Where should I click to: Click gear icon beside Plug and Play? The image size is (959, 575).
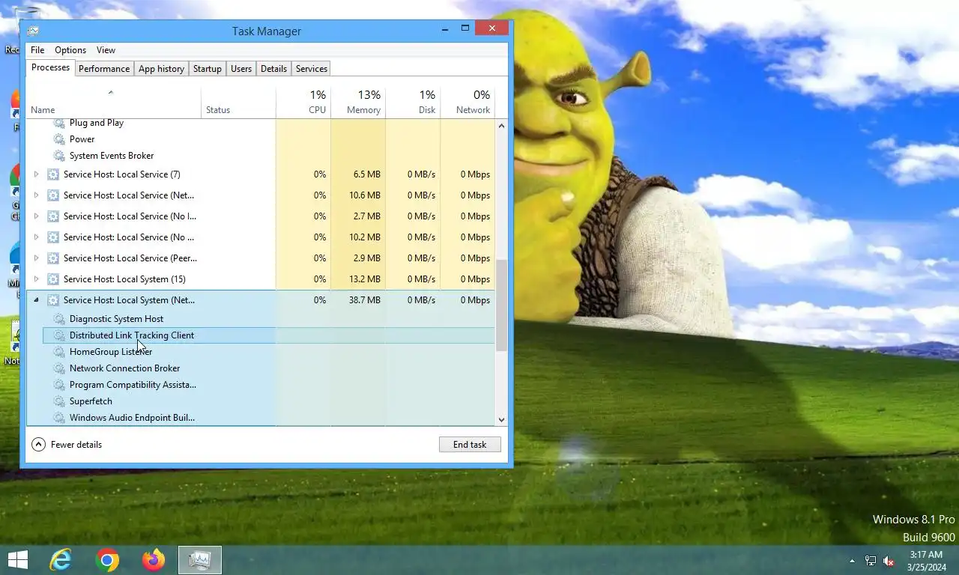tap(59, 123)
